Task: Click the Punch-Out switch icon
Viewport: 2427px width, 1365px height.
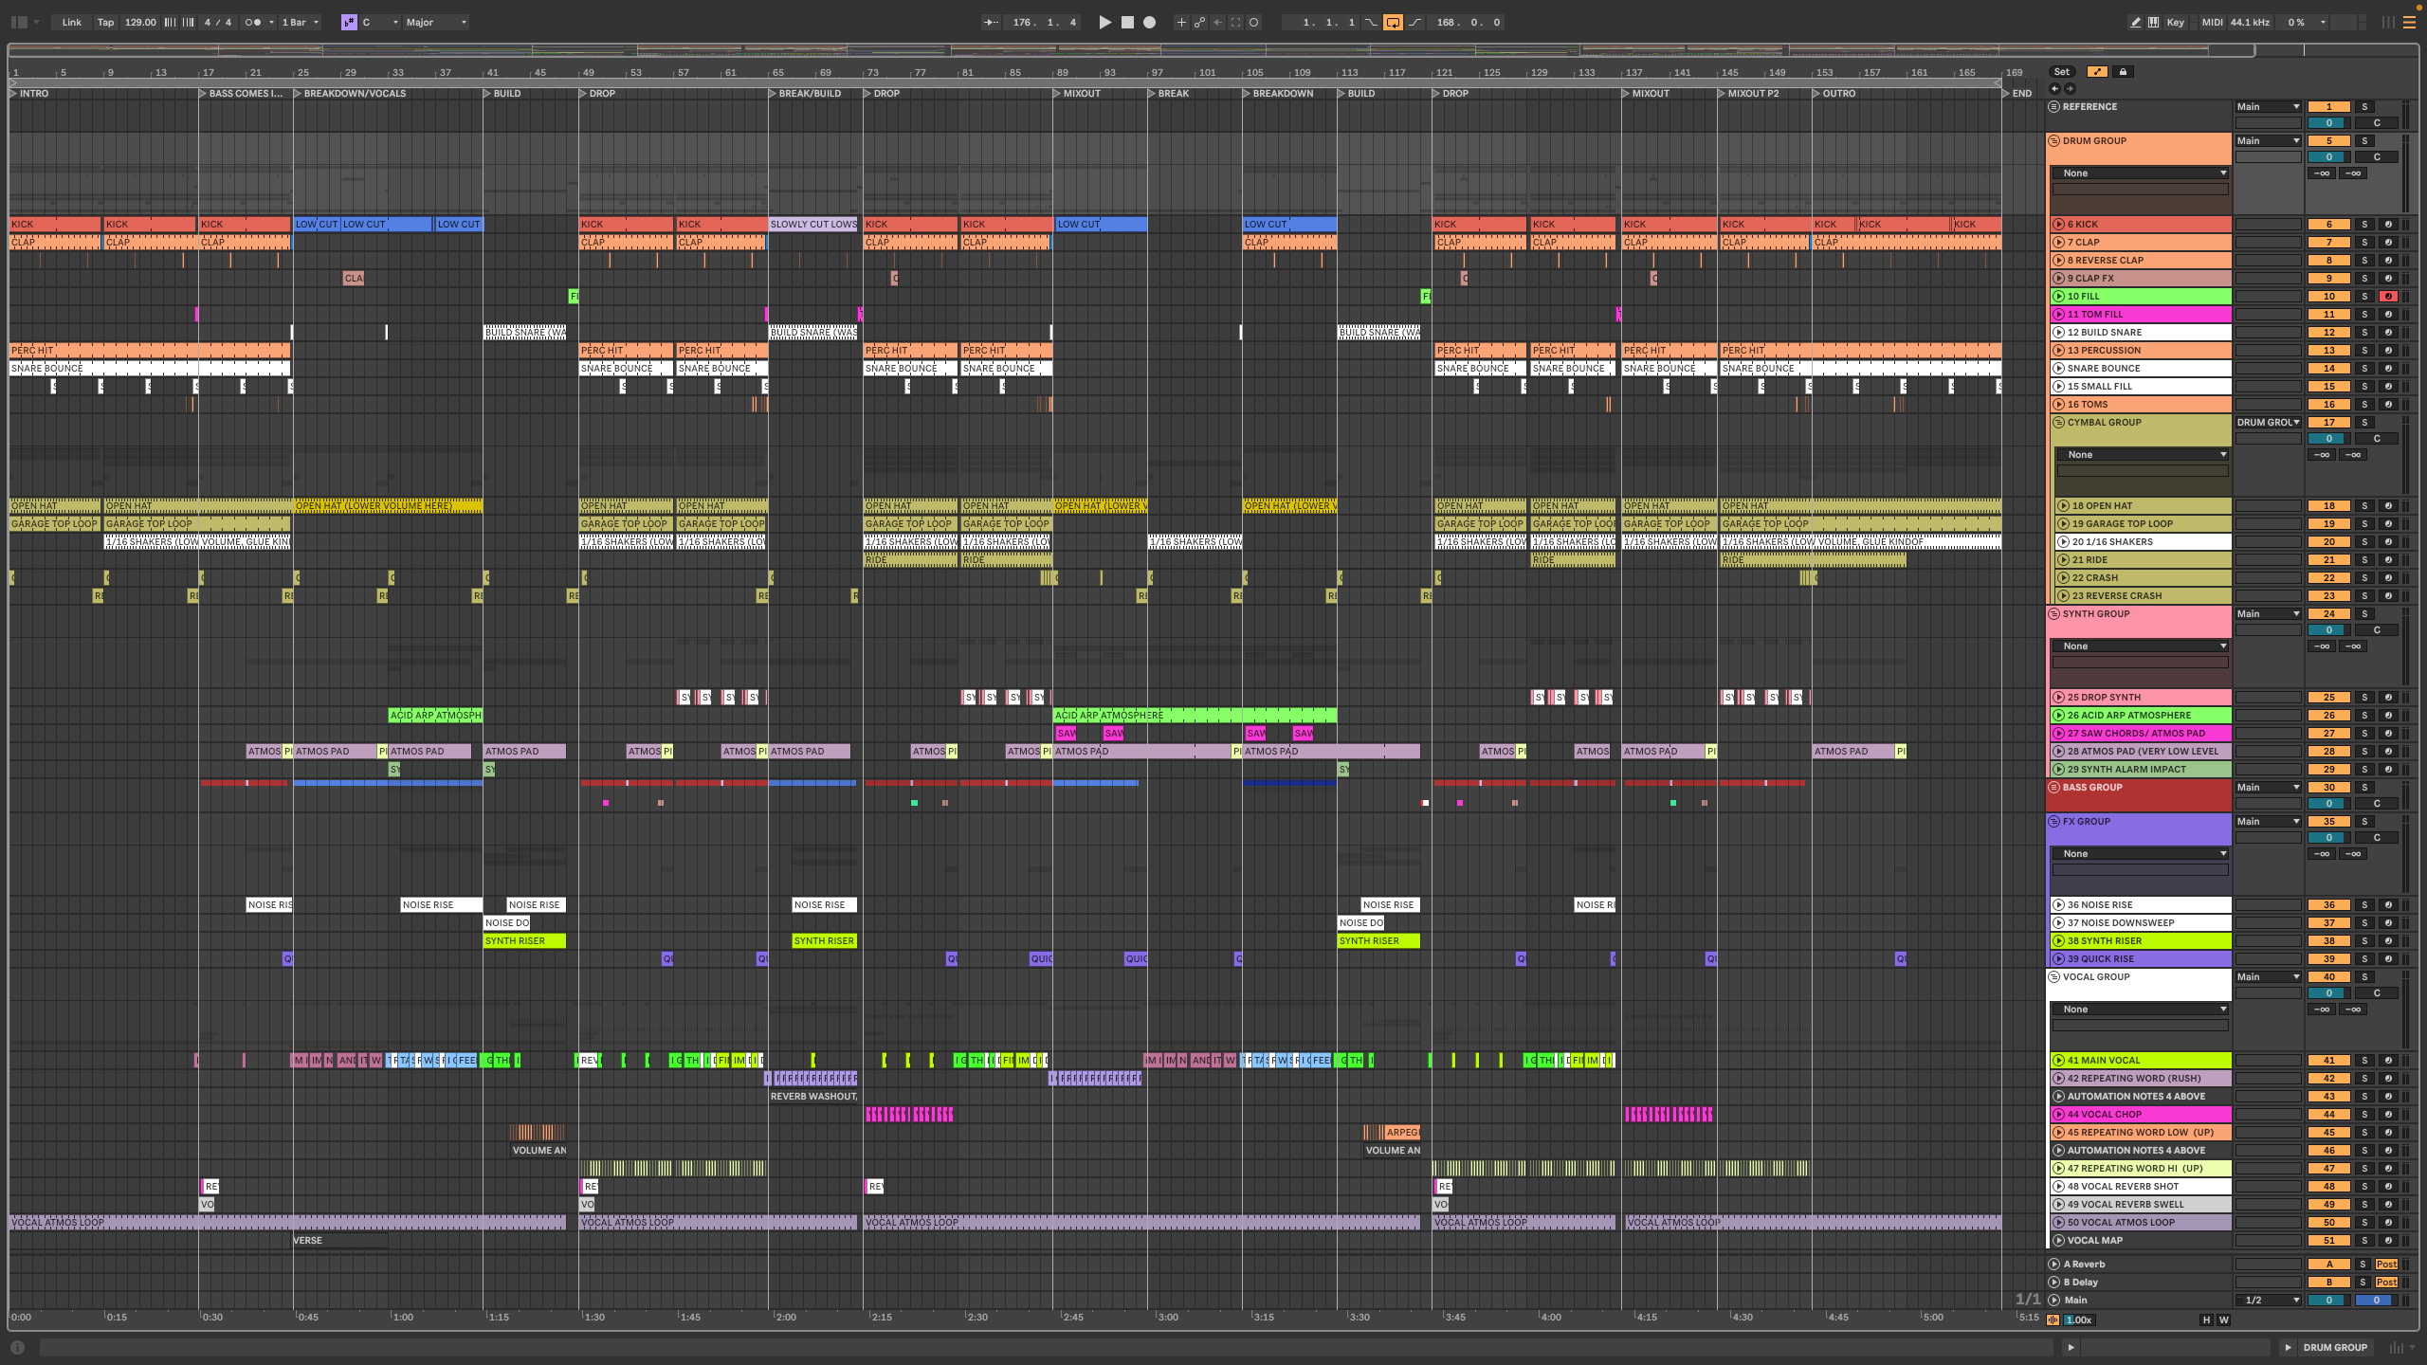Action: 1415,22
